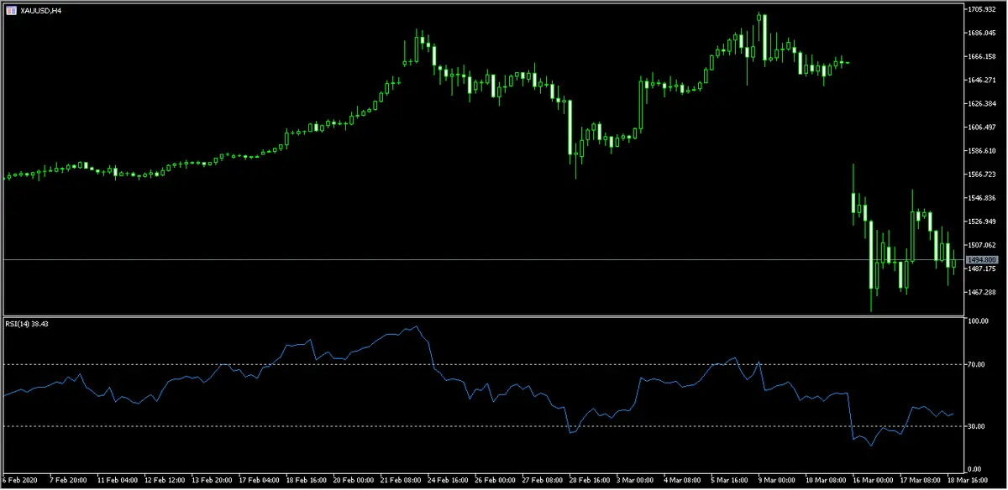Click the 1566.723 price axis label
1008x490 pixels.
click(x=980, y=175)
